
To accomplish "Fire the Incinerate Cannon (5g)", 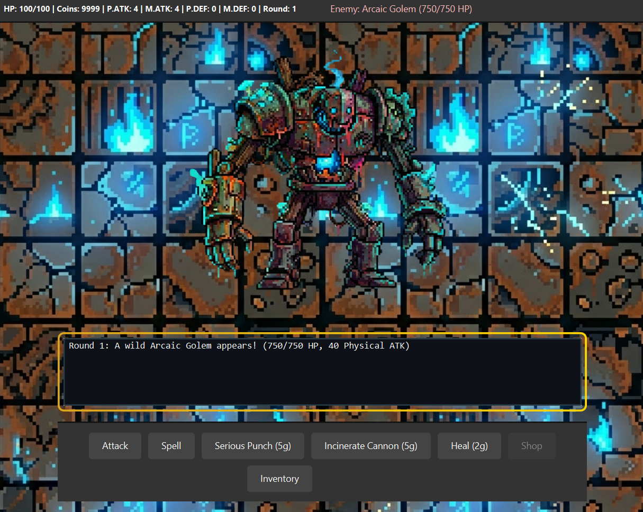I will tap(371, 446).
